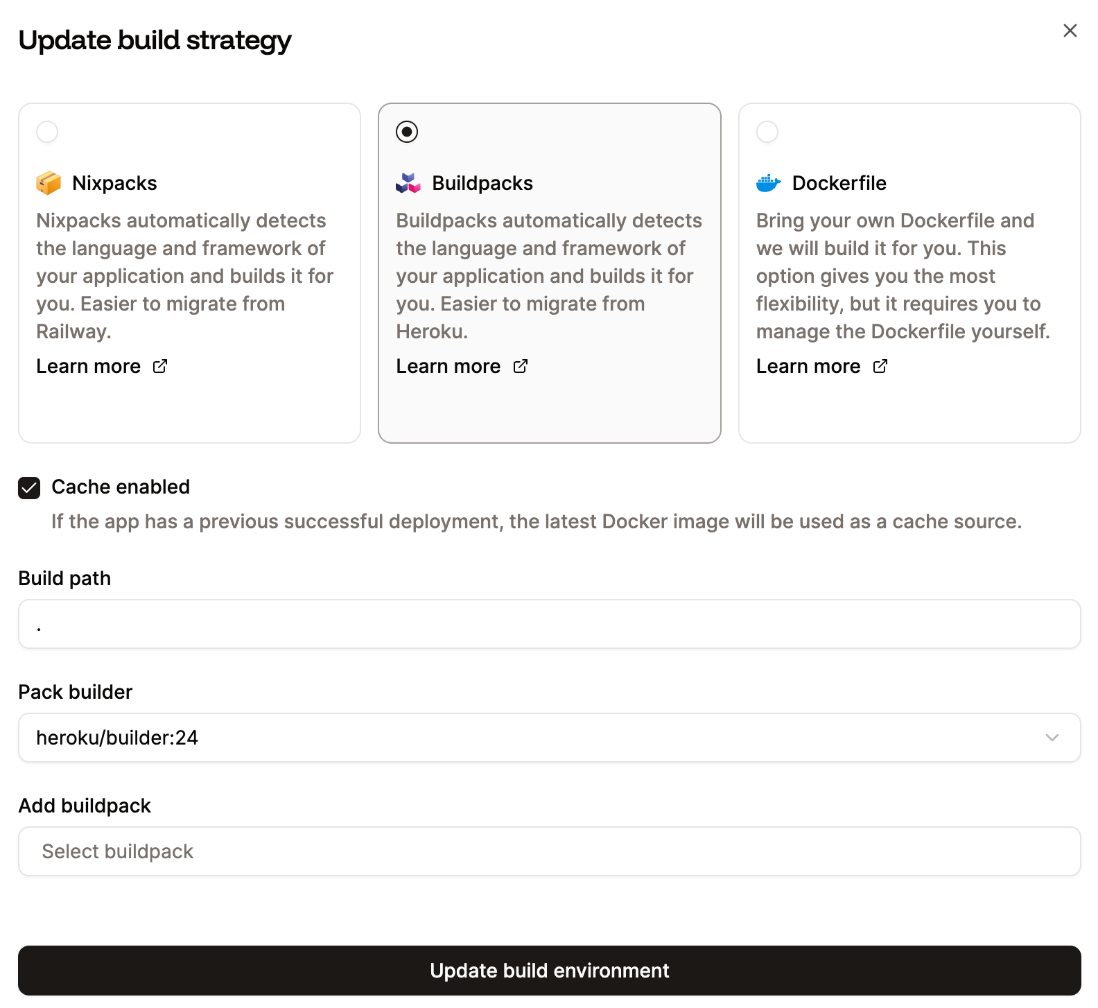Image resolution: width=1098 pixels, height=1008 pixels.
Task: Click the Buildpacks card title
Action: [482, 183]
